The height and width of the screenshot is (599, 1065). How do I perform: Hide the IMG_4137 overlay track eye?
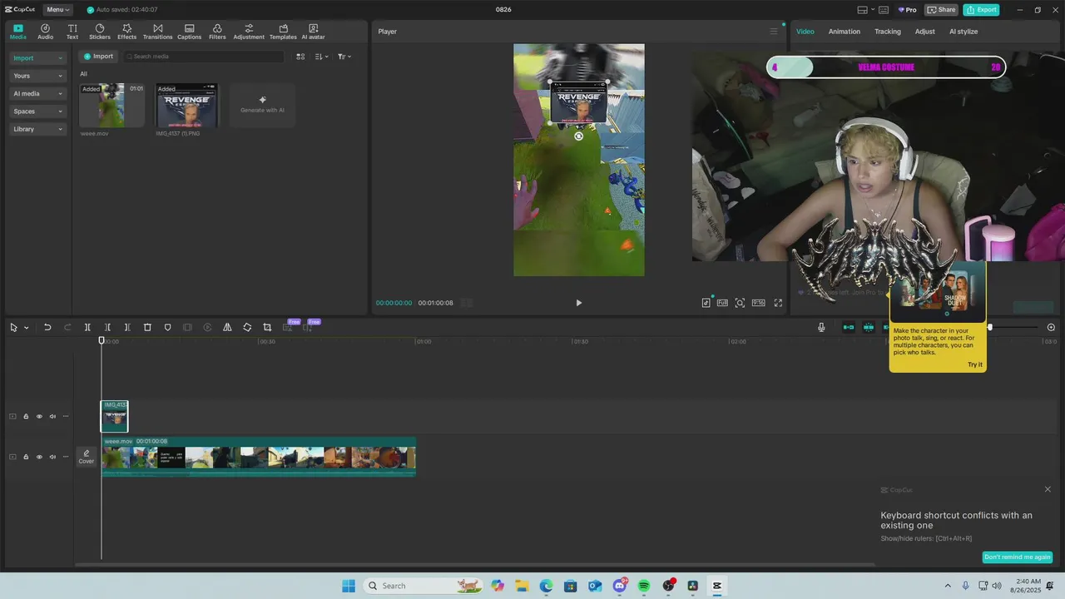39,417
